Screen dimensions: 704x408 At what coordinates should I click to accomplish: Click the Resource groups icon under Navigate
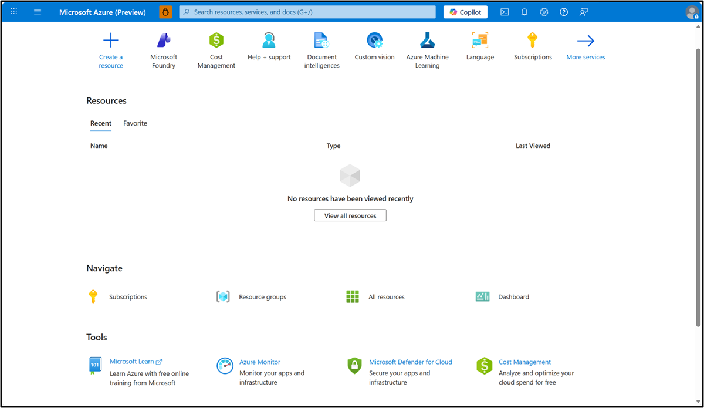(223, 296)
